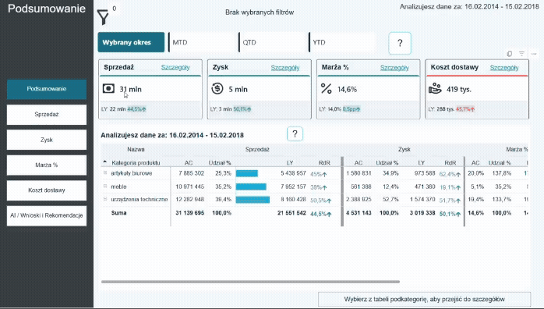Click the Zysk card dollar coin icon

(217, 88)
